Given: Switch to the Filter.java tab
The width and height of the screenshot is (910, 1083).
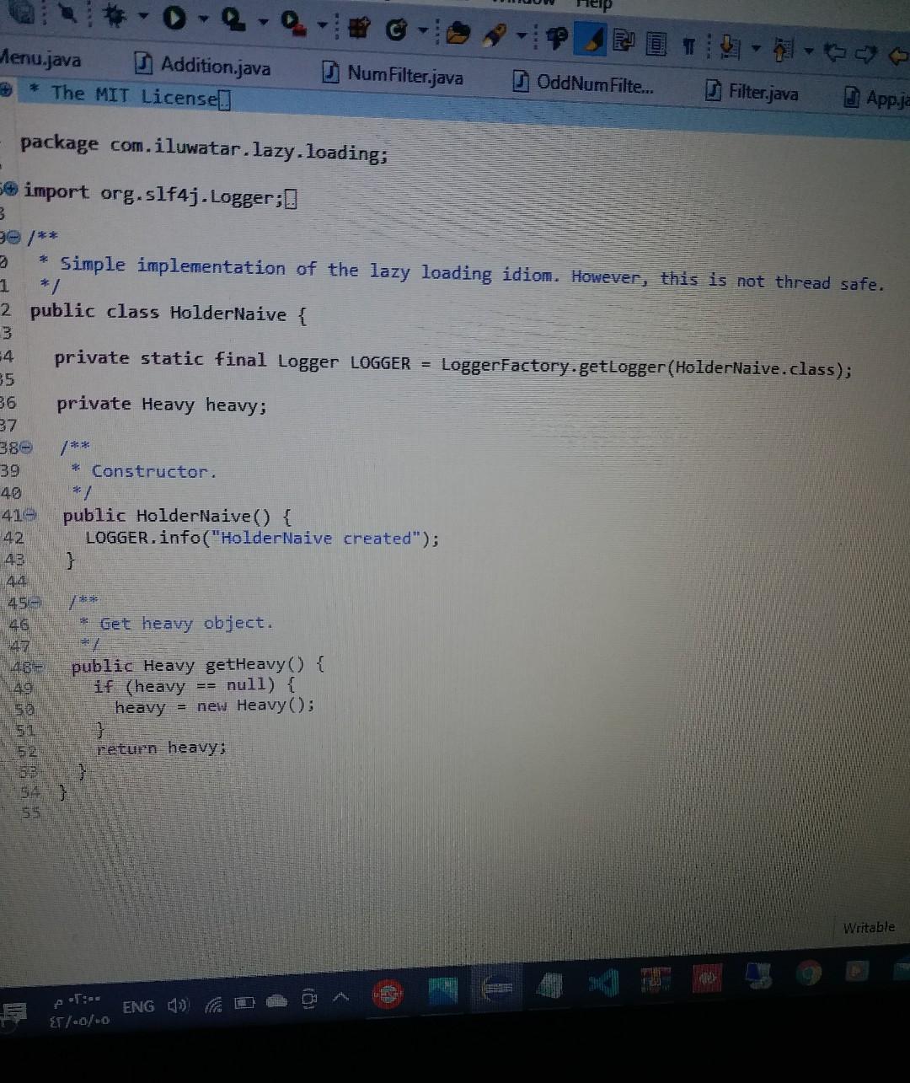Looking at the screenshot, I should (763, 93).
